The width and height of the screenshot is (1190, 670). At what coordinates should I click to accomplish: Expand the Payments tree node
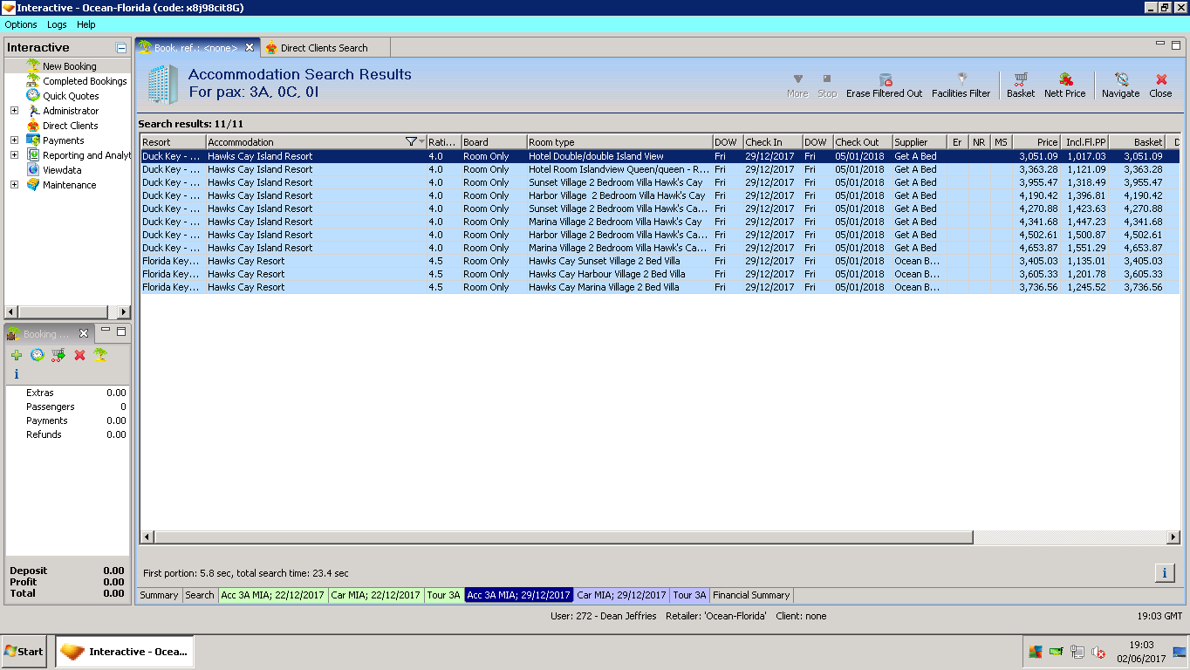click(14, 140)
